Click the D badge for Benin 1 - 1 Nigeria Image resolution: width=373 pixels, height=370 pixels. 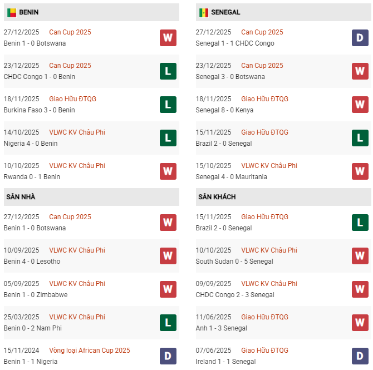pos(168,356)
